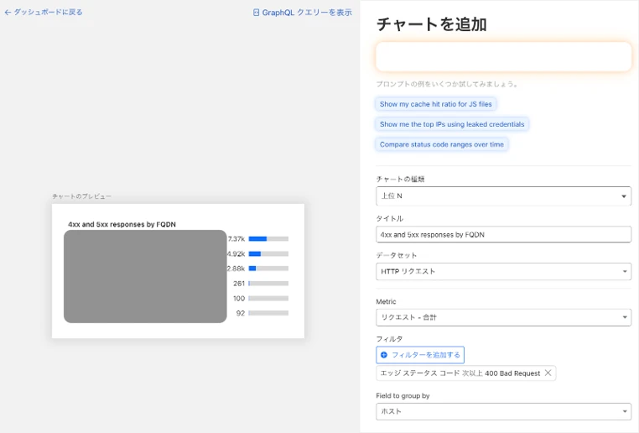This screenshot has width=639, height=433.
Task: Click the エッジ ステータス コード filter text
Action: 460,373
